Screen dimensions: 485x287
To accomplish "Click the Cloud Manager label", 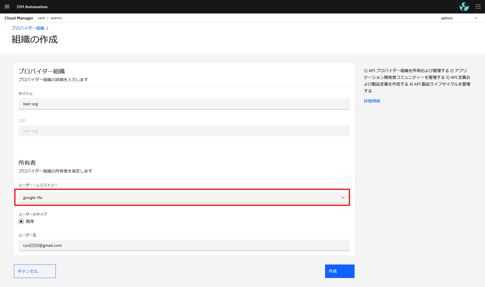I will point(19,18).
